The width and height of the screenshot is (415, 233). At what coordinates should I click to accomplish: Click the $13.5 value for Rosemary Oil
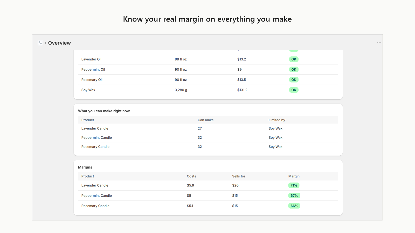241,80
